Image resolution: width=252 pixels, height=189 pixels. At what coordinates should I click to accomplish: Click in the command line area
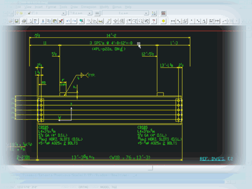115,178
